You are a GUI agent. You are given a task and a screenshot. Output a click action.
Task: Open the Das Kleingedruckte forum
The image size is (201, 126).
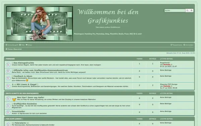pyautogui.click(x=24, y=63)
